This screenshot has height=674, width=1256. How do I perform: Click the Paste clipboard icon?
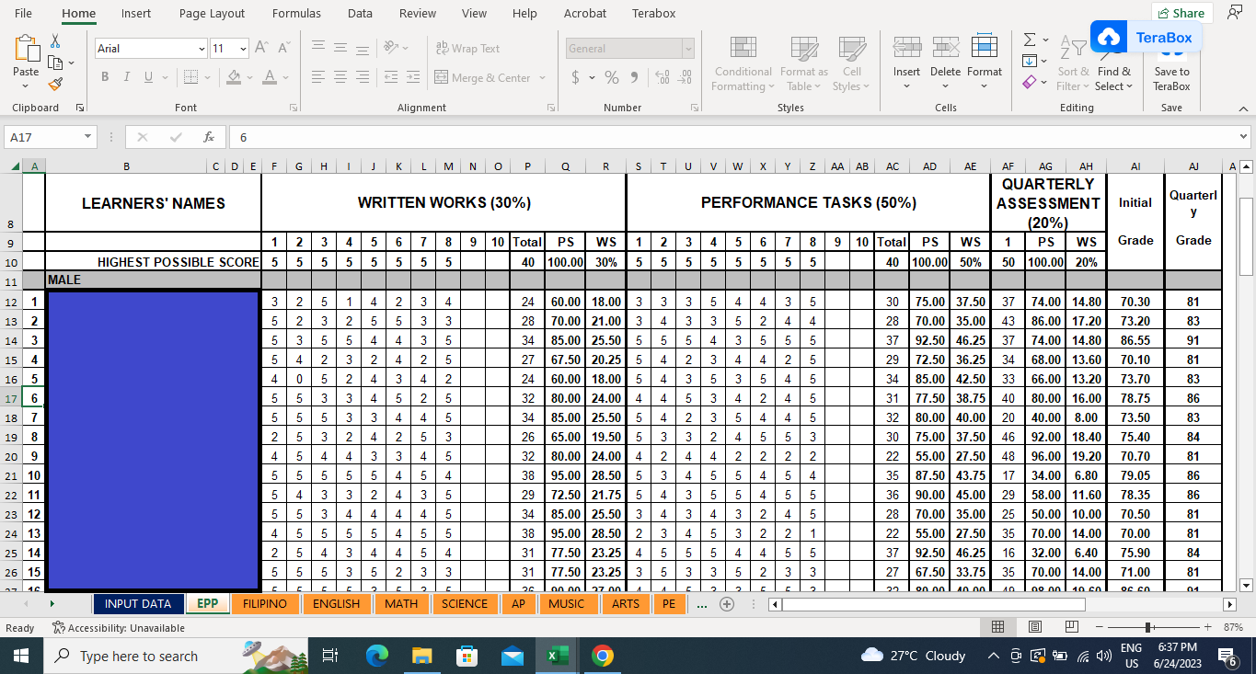[x=26, y=49]
